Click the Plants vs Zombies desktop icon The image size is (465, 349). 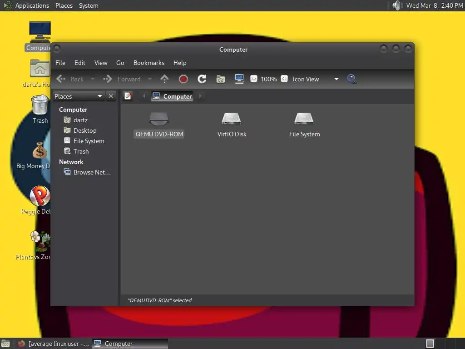(x=40, y=241)
